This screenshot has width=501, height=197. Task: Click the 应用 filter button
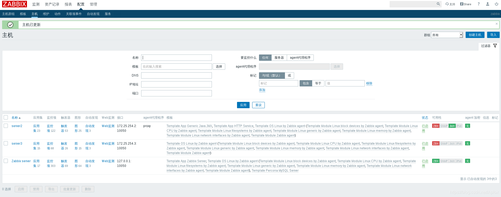(243, 105)
